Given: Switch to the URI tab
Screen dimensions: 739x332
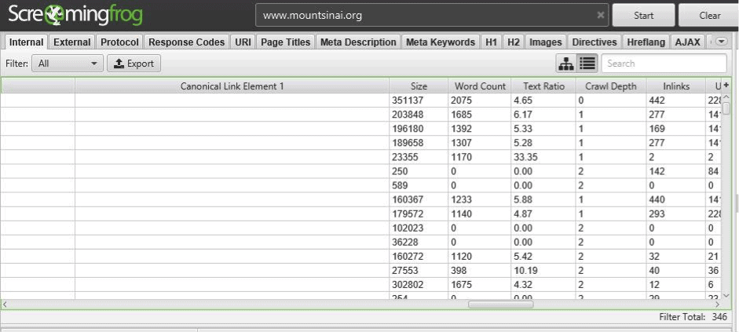Looking at the screenshot, I should pos(243,42).
